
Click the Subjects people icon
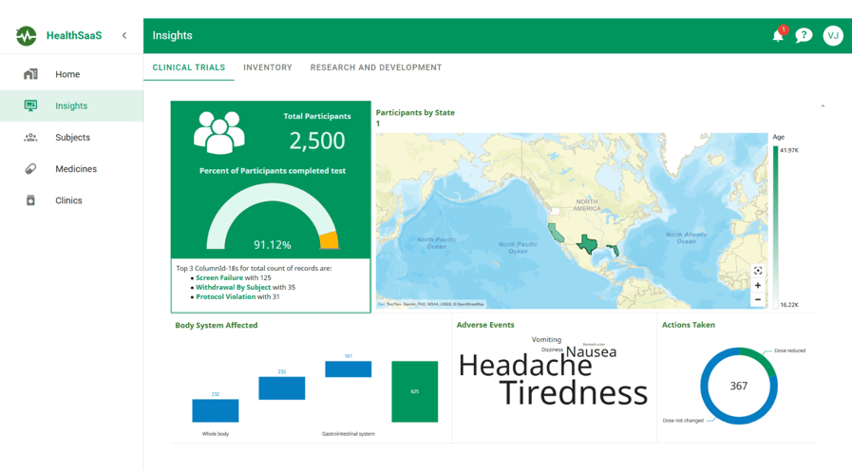30,138
